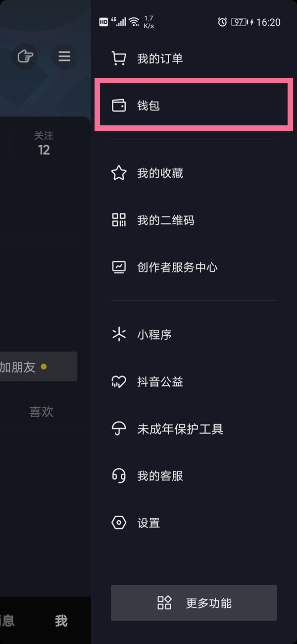Image resolution: width=297 pixels, height=644 pixels.
Task: Tap the pointing hand icon button
Action: [25, 56]
